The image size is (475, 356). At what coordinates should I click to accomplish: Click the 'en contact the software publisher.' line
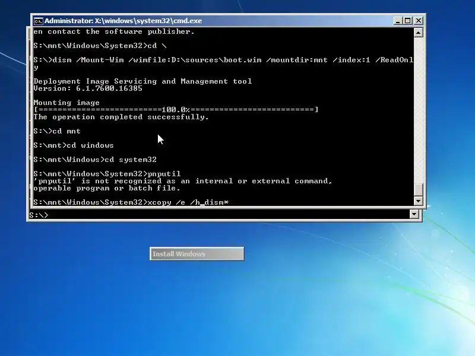pyautogui.click(x=114, y=31)
